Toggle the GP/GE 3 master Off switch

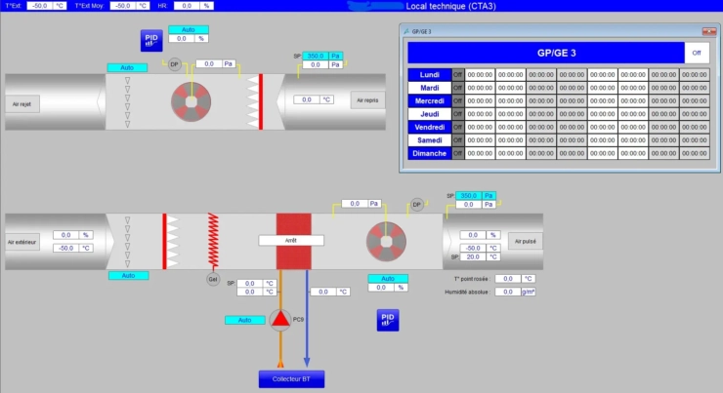point(697,53)
